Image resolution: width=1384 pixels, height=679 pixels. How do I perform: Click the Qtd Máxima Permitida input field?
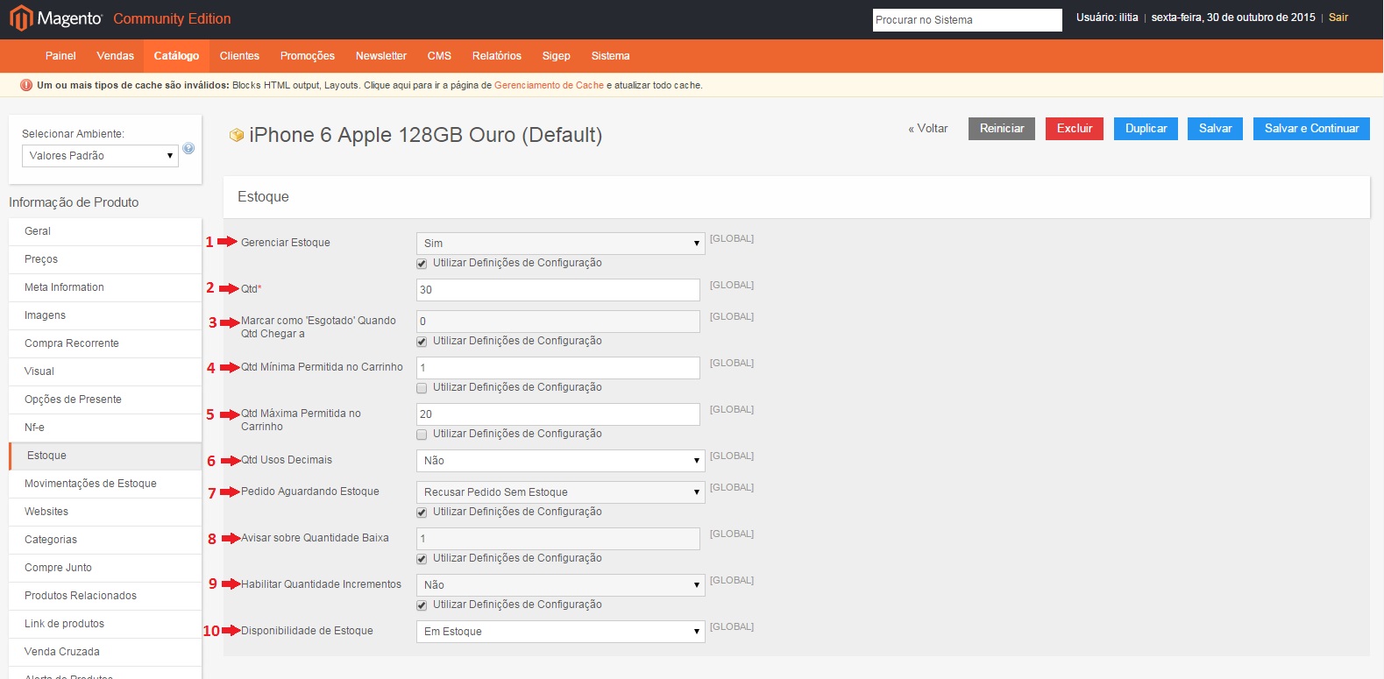pyautogui.click(x=558, y=414)
